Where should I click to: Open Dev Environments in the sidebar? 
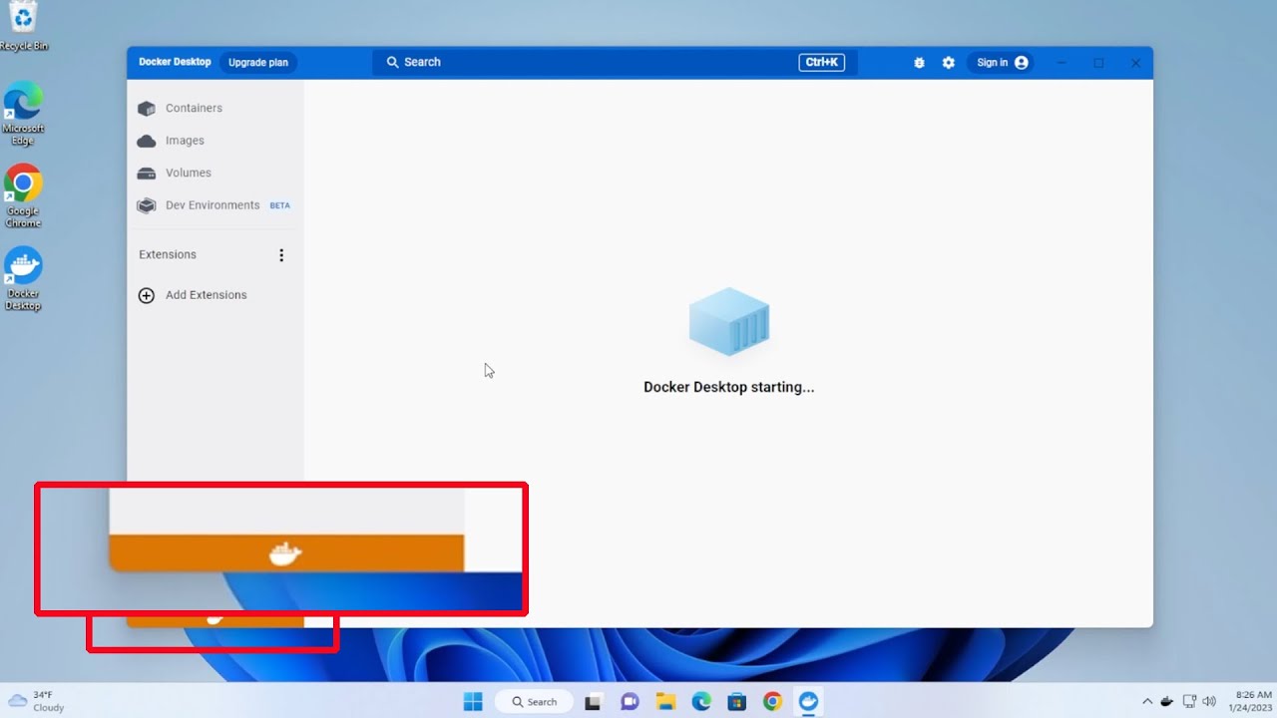[x=214, y=205]
